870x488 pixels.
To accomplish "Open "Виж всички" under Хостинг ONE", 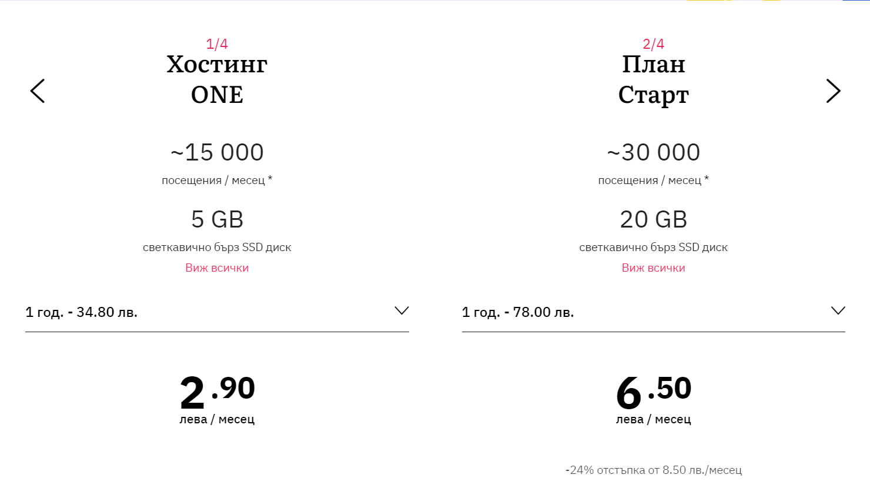I will point(217,268).
